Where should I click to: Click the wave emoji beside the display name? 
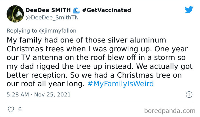click(76, 11)
